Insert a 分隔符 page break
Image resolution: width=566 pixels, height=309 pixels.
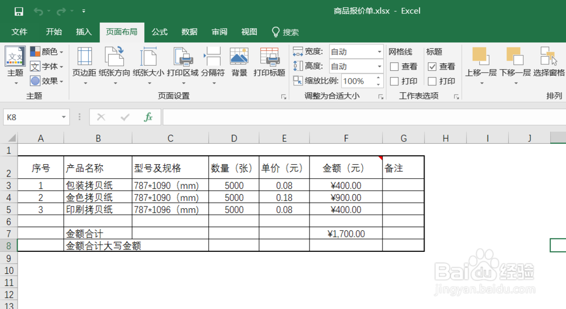tap(213, 66)
